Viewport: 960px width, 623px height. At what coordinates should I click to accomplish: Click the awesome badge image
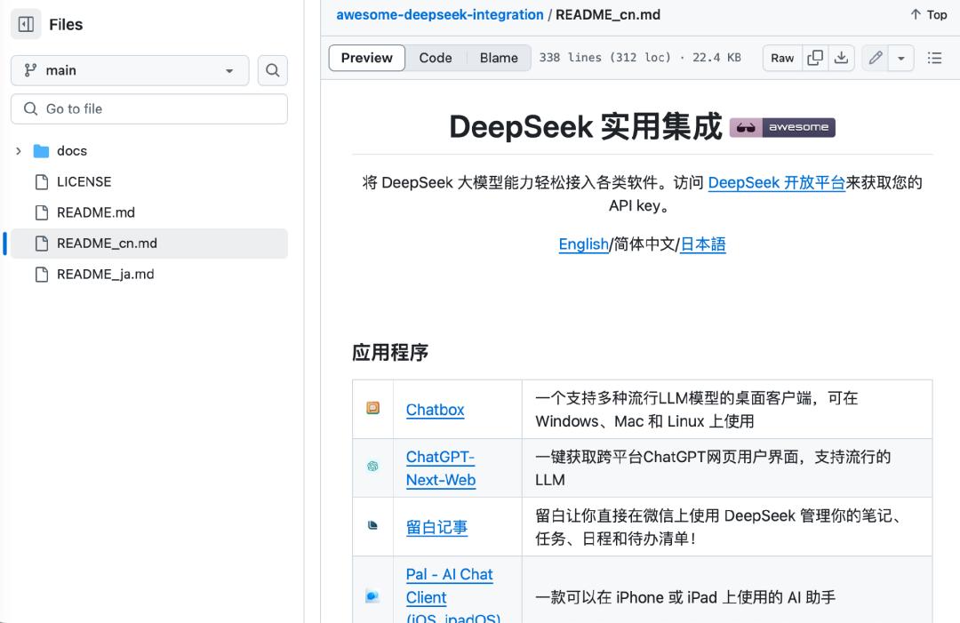tap(782, 127)
